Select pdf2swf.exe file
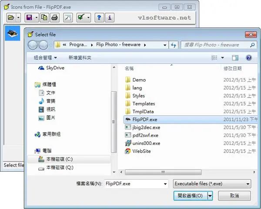The width and height of the screenshot is (261, 209). 142,135
